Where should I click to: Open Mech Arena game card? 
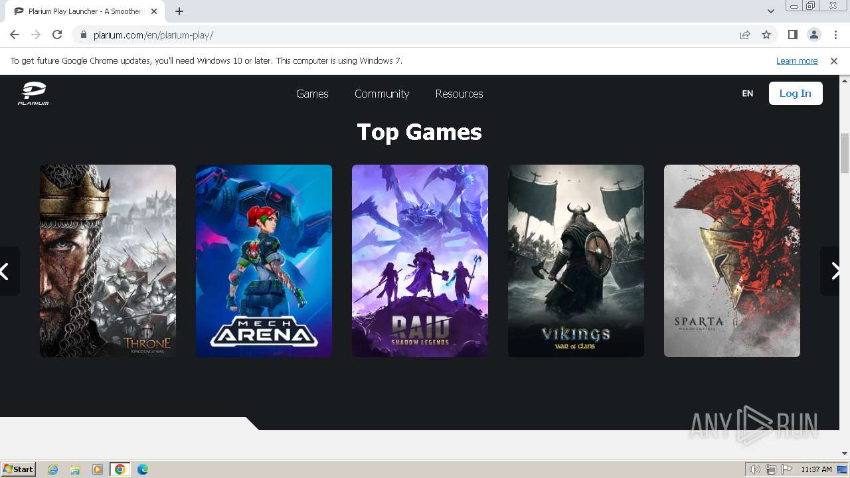[x=264, y=261]
